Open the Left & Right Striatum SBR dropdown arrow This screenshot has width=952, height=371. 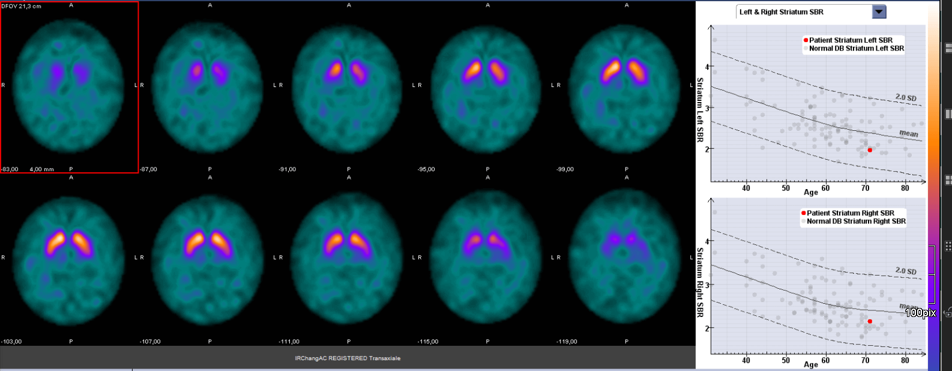(879, 12)
